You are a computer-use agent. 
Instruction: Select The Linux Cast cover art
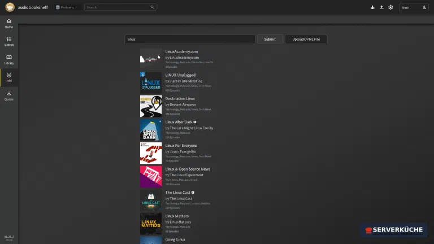[x=151, y=201]
